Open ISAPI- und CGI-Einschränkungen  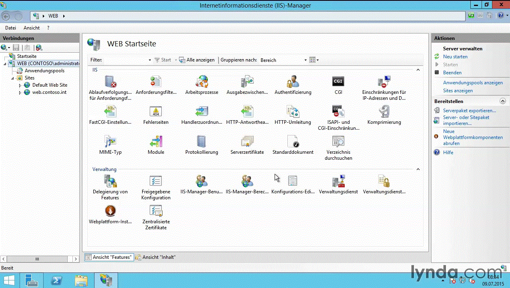tap(338, 111)
